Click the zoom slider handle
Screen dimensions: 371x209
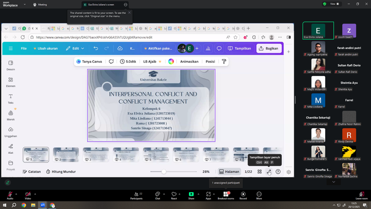pos(163,172)
